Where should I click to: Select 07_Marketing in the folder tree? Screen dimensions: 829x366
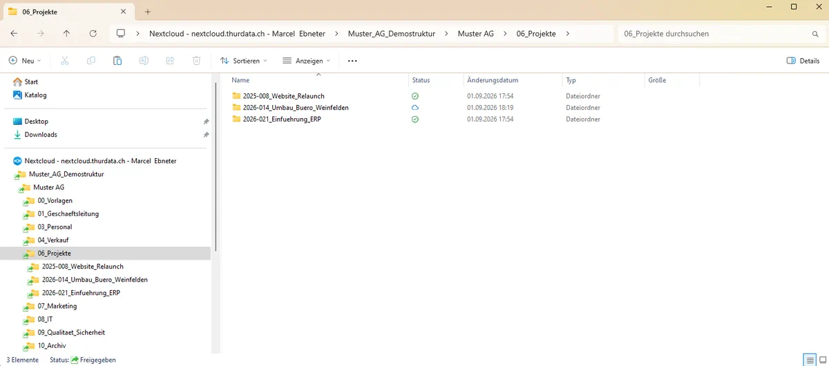click(57, 306)
